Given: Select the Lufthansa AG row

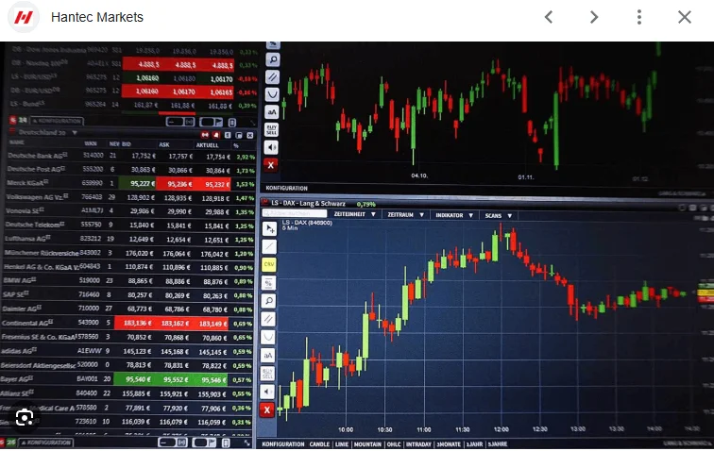Looking at the screenshot, I should point(129,239).
